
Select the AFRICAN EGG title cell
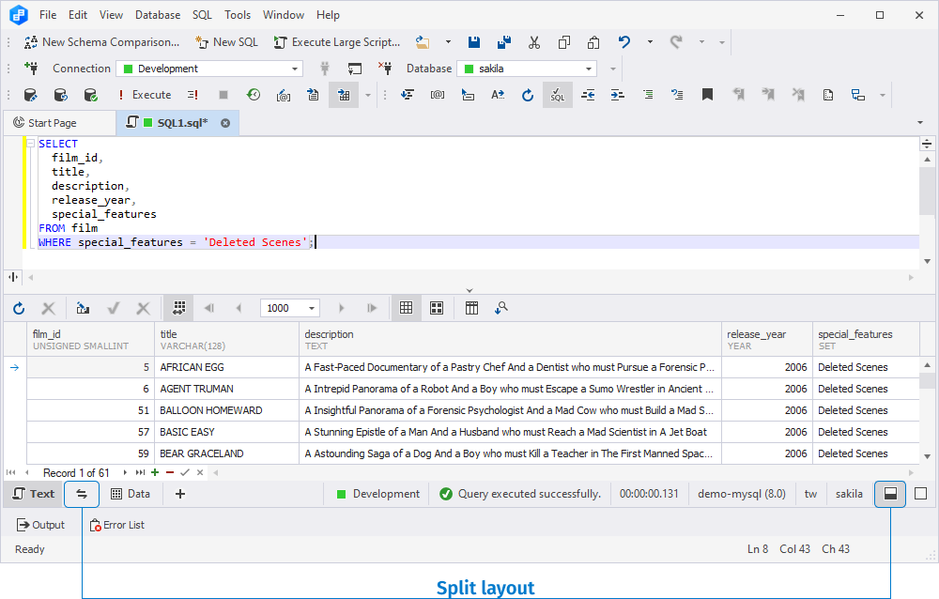pos(226,367)
